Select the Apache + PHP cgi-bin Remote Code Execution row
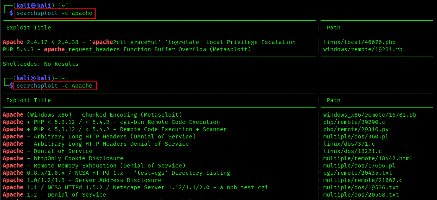This screenshot has width=437, height=200. [111, 122]
